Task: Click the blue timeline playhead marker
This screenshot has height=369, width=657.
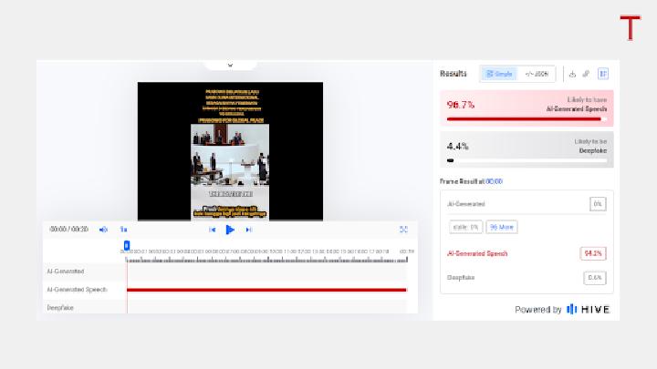Action: click(x=127, y=245)
